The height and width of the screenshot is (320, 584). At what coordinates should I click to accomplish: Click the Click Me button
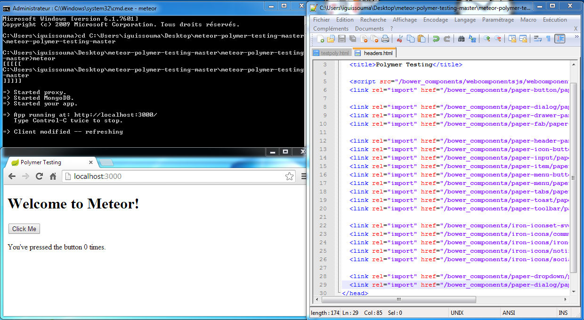point(24,229)
